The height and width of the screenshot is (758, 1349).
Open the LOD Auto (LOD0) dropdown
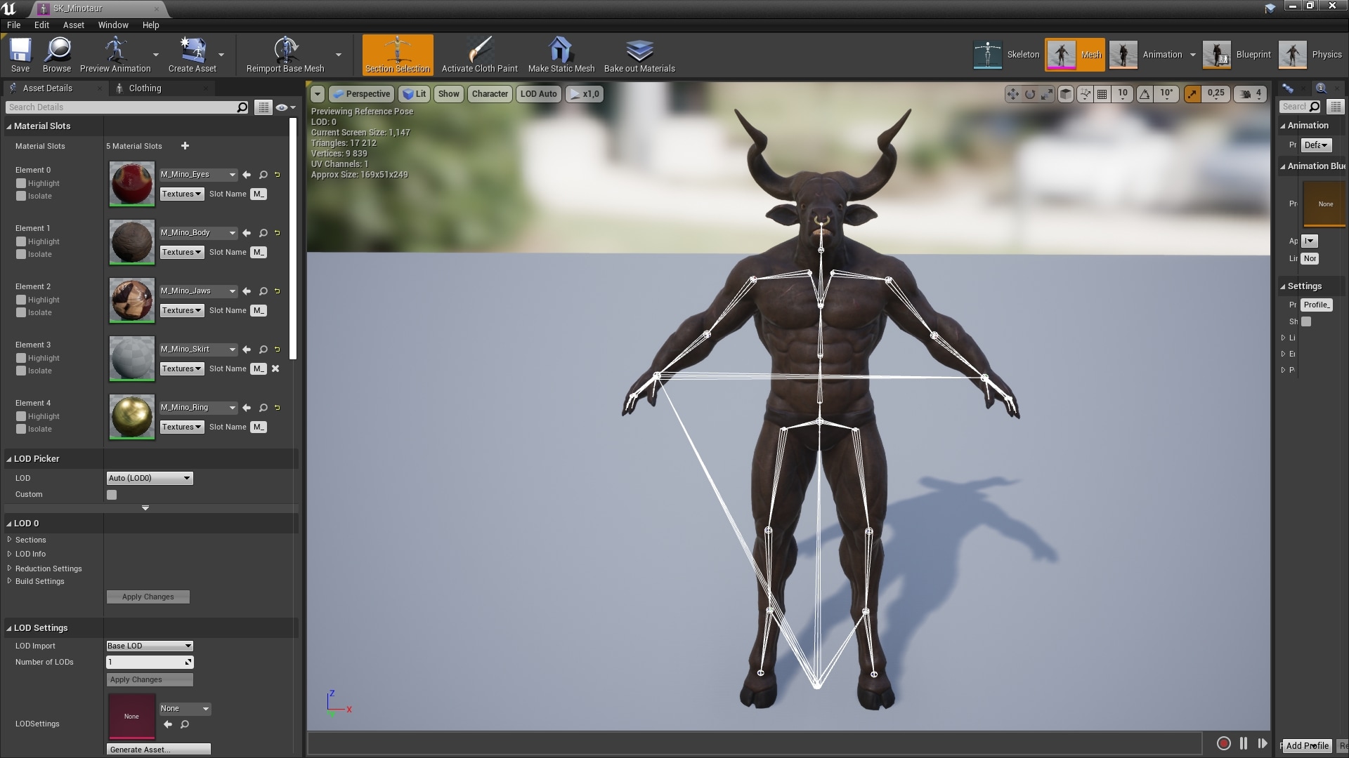click(149, 478)
